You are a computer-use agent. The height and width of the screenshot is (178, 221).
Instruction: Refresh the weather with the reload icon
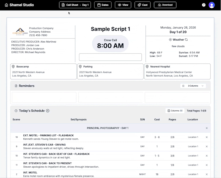[186, 40]
